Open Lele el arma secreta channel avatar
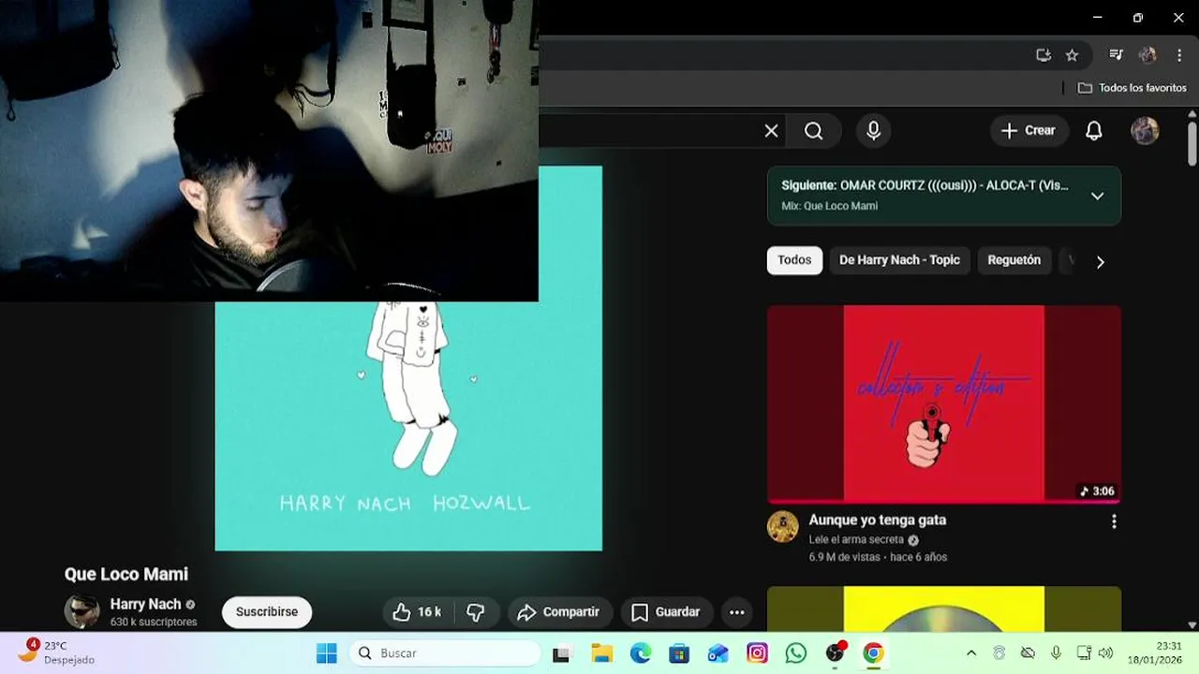Screen dimensions: 1199x674 point(783,526)
